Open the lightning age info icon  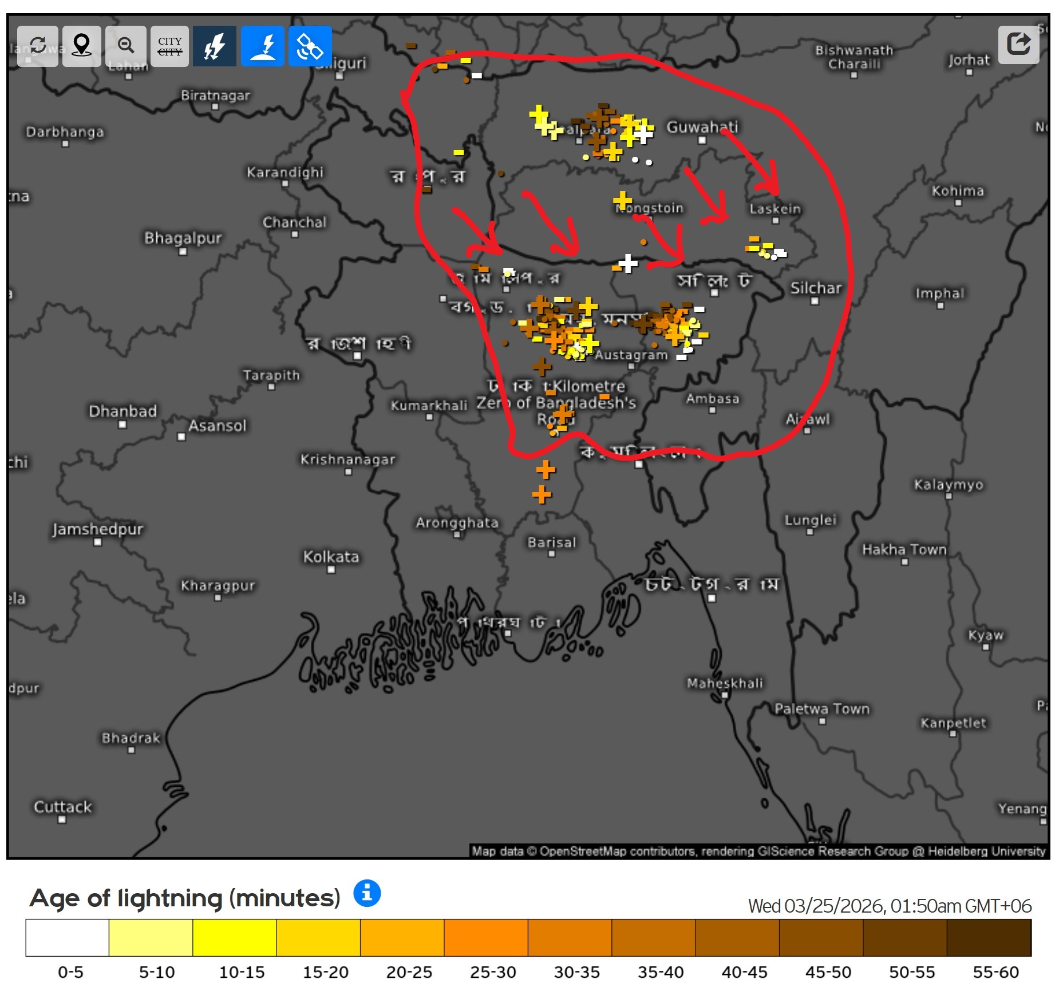tap(367, 893)
